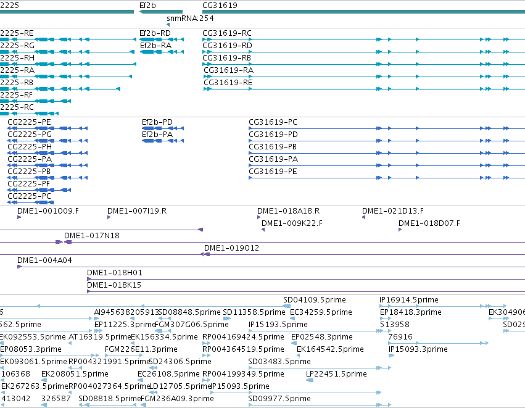The height and width of the screenshot is (408, 525).
Task: Select the DME1-018K15 BAC label
Action: 114,285
